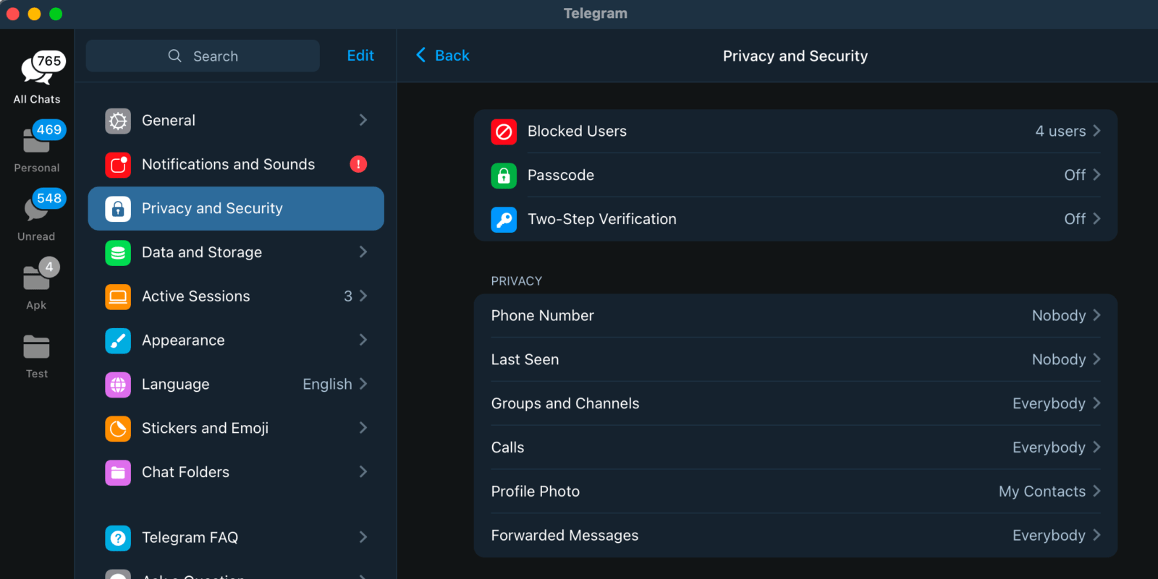This screenshot has width=1158, height=579.
Task: Open Groups and Channels privacy row
Action: 795,404
